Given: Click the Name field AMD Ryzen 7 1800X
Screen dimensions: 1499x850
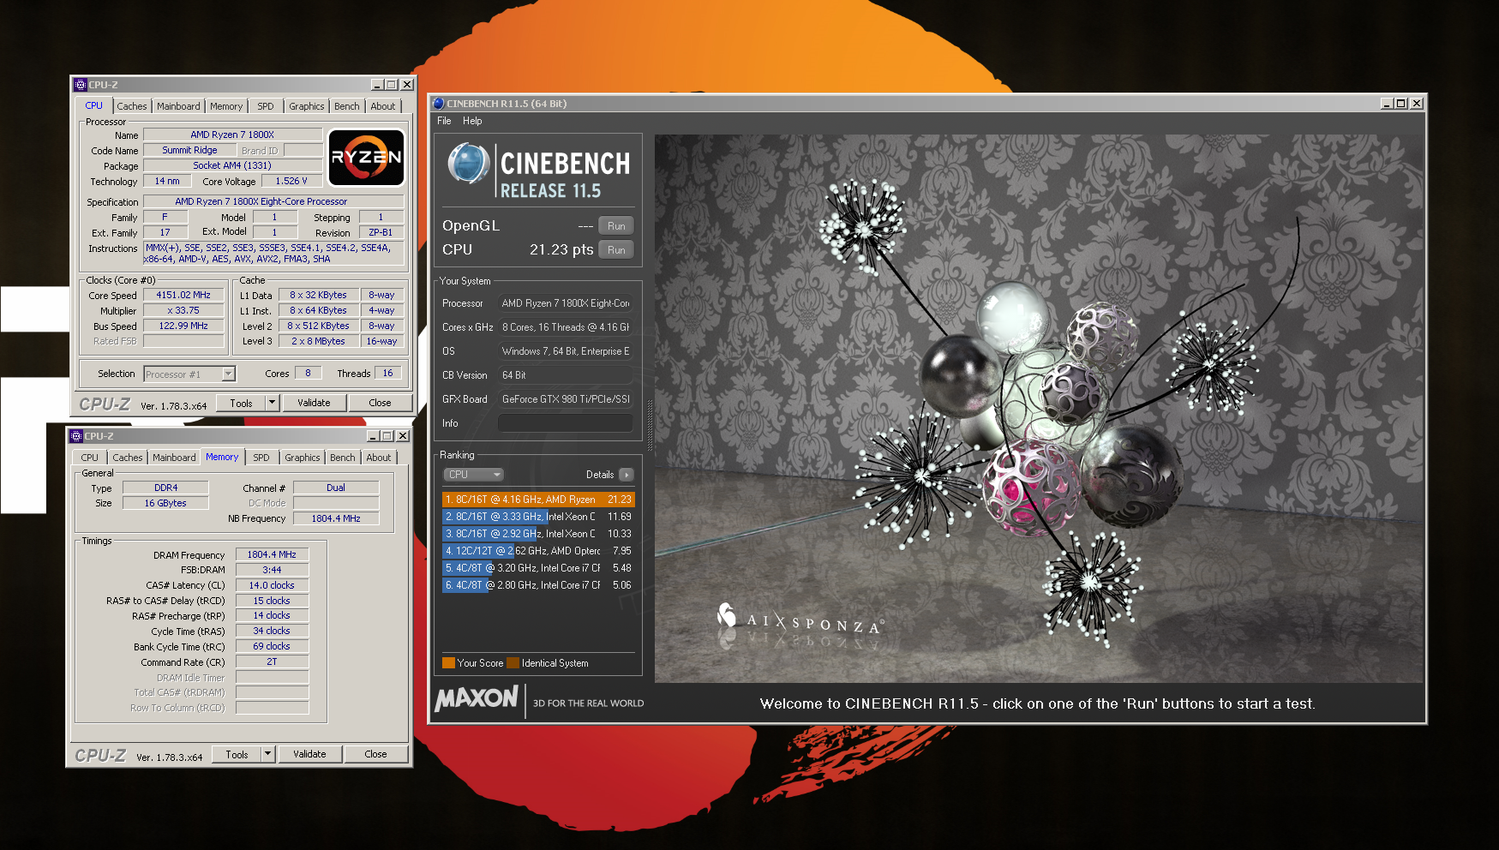Looking at the screenshot, I should pyautogui.click(x=232, y=135).
